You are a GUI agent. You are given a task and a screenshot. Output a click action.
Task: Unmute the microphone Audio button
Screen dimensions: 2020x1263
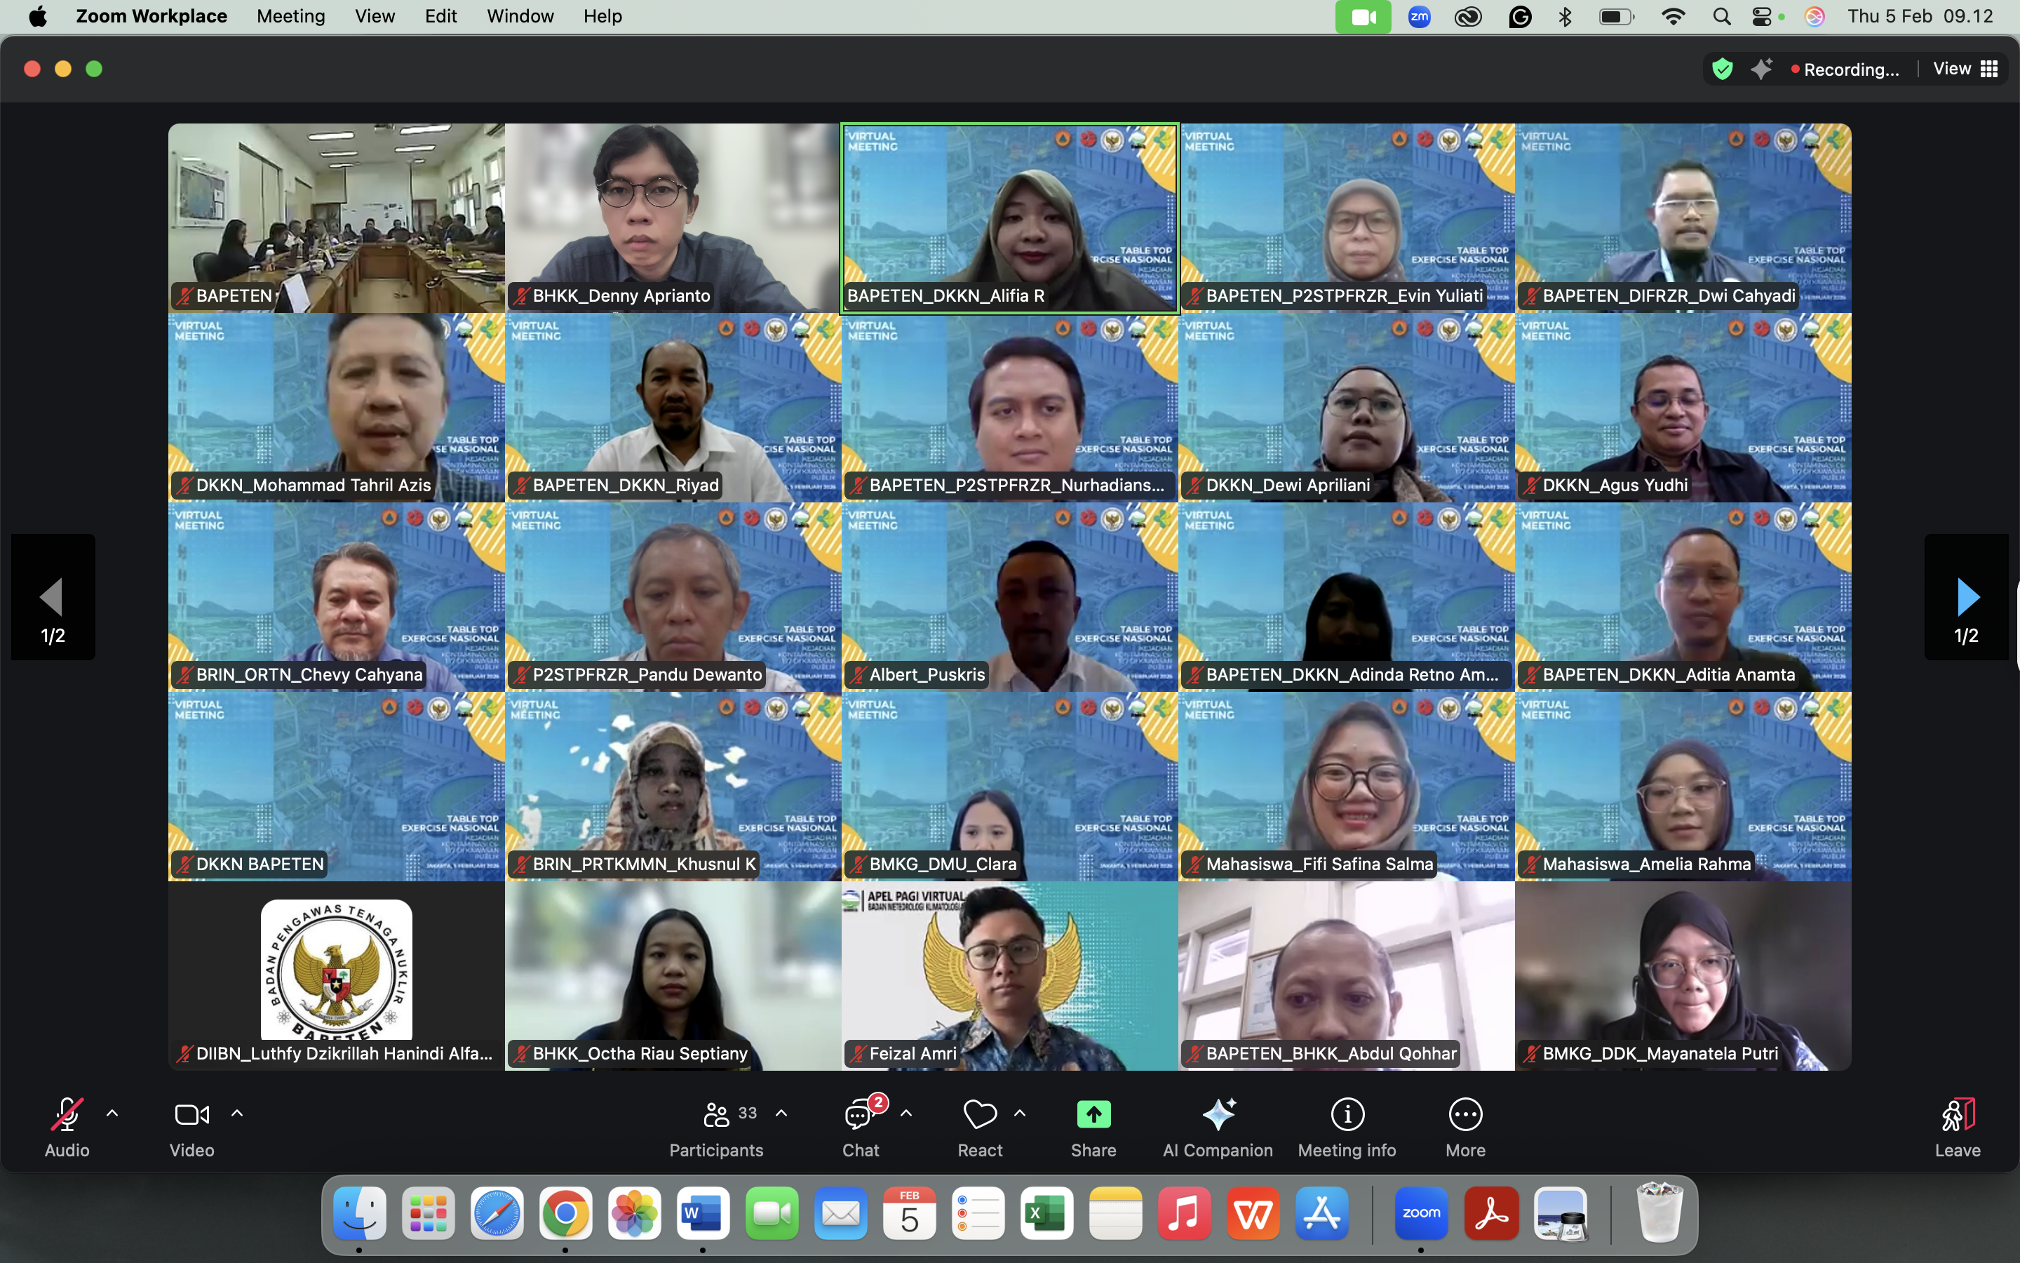coord(67,1114)
